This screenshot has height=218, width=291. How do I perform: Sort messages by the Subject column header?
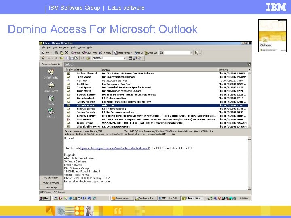pos(160,70)
